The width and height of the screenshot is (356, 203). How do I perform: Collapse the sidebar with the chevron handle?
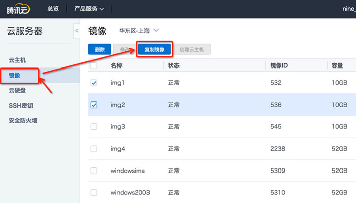click(x=77, y=31)
